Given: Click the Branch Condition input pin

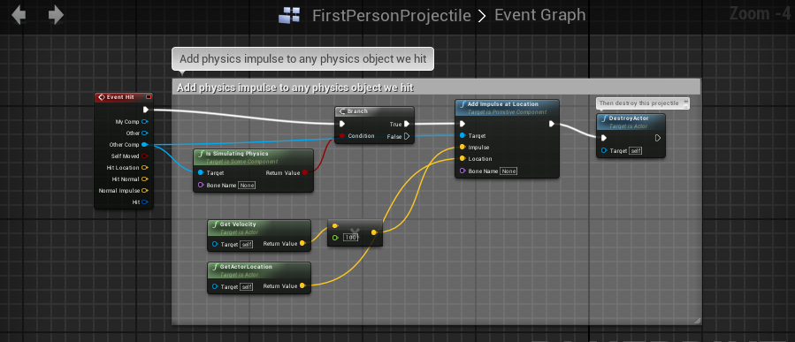Looking at the screenshot, I should (342, 136).
